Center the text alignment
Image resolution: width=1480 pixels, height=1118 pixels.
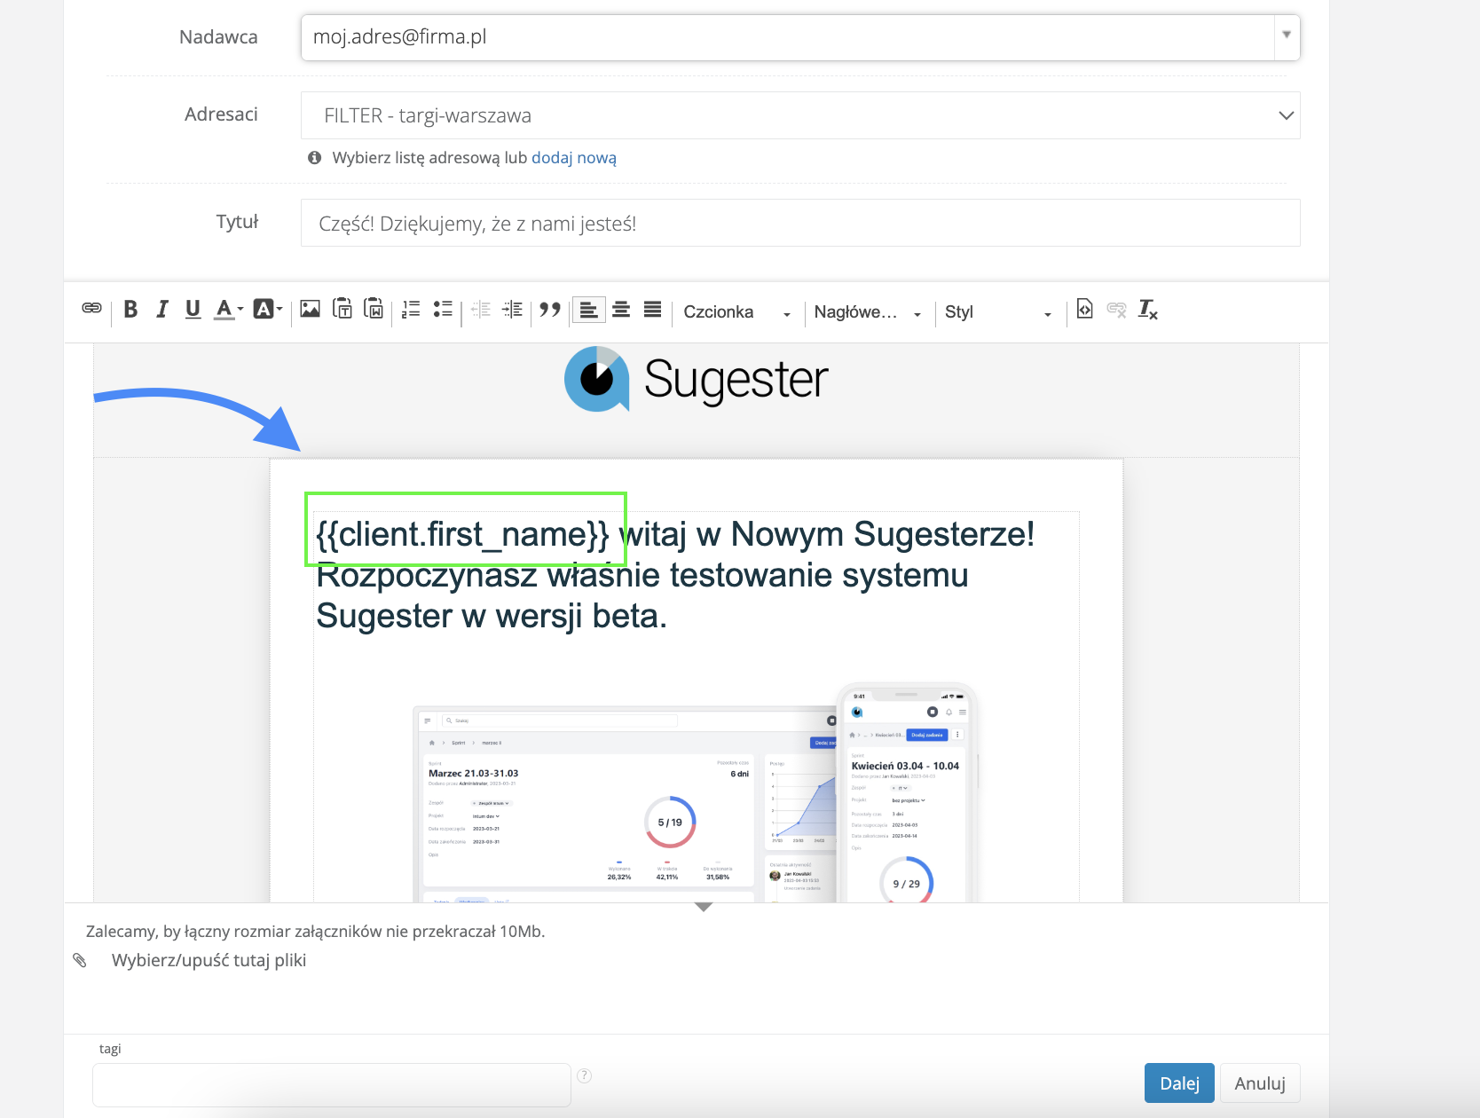[x=621, y=309]
